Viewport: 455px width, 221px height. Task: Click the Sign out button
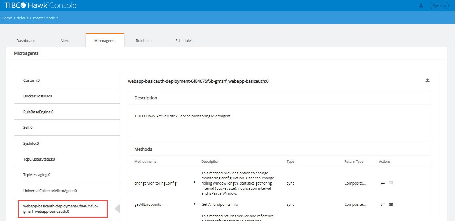(x=439, y=5)
